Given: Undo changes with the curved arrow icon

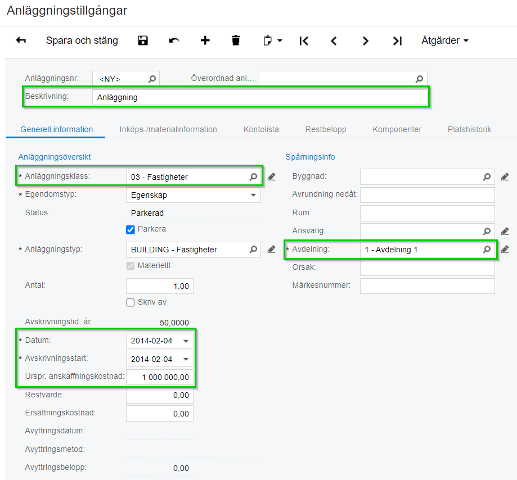Looking at the screenshot, I should 174,40.
